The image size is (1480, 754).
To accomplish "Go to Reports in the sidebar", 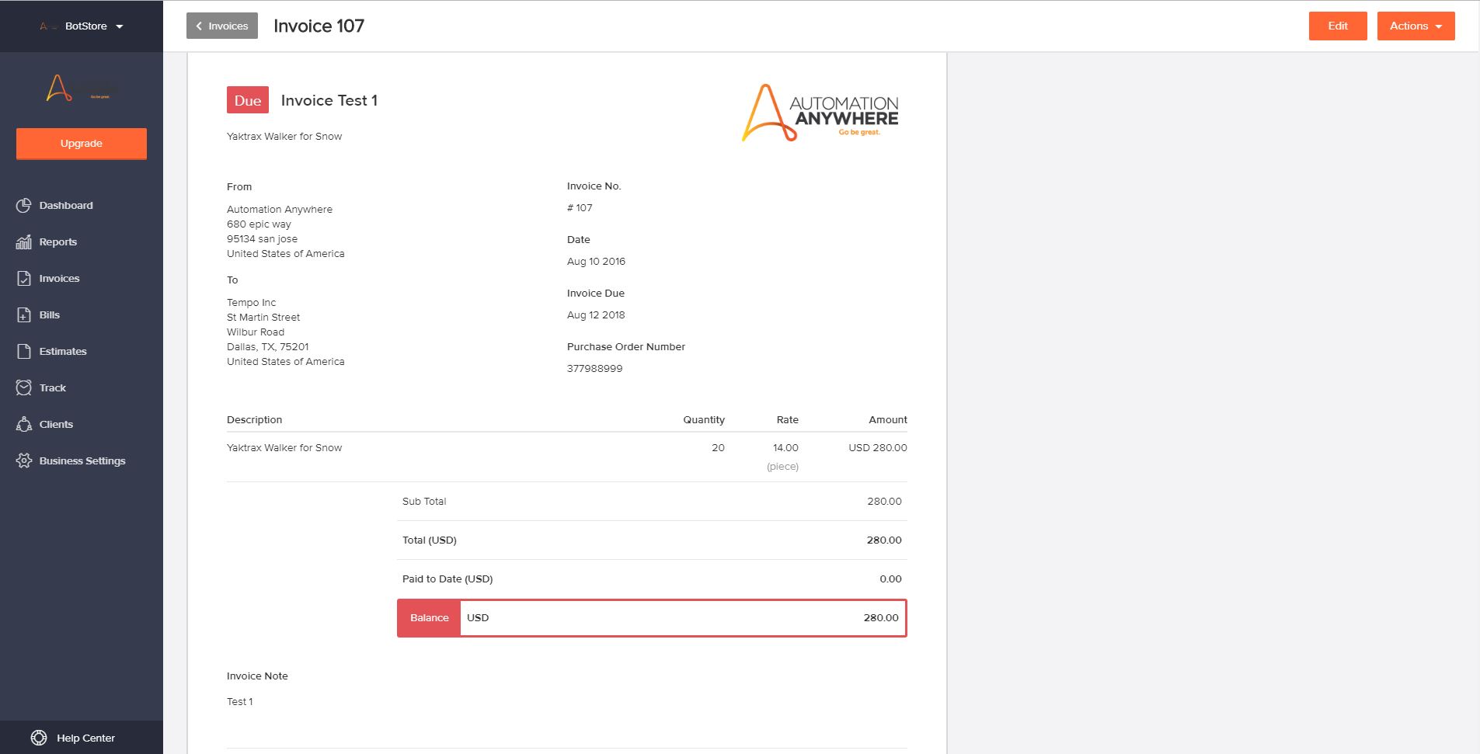I will click(58, 242).
